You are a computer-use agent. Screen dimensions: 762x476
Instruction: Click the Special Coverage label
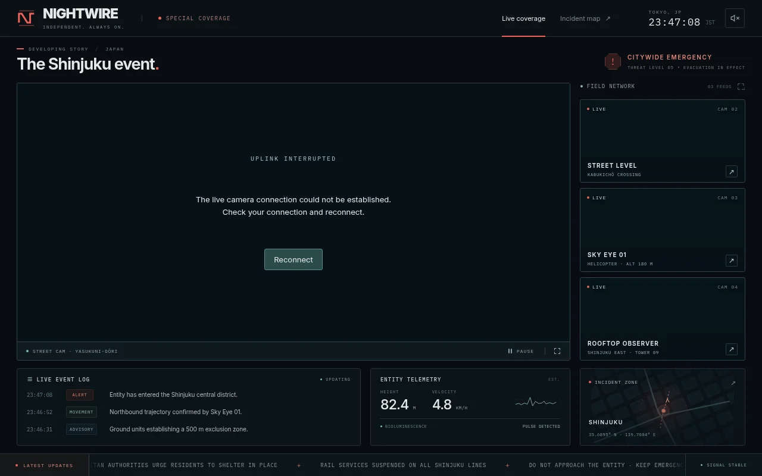pyautogui.click(x=195, y=18)
